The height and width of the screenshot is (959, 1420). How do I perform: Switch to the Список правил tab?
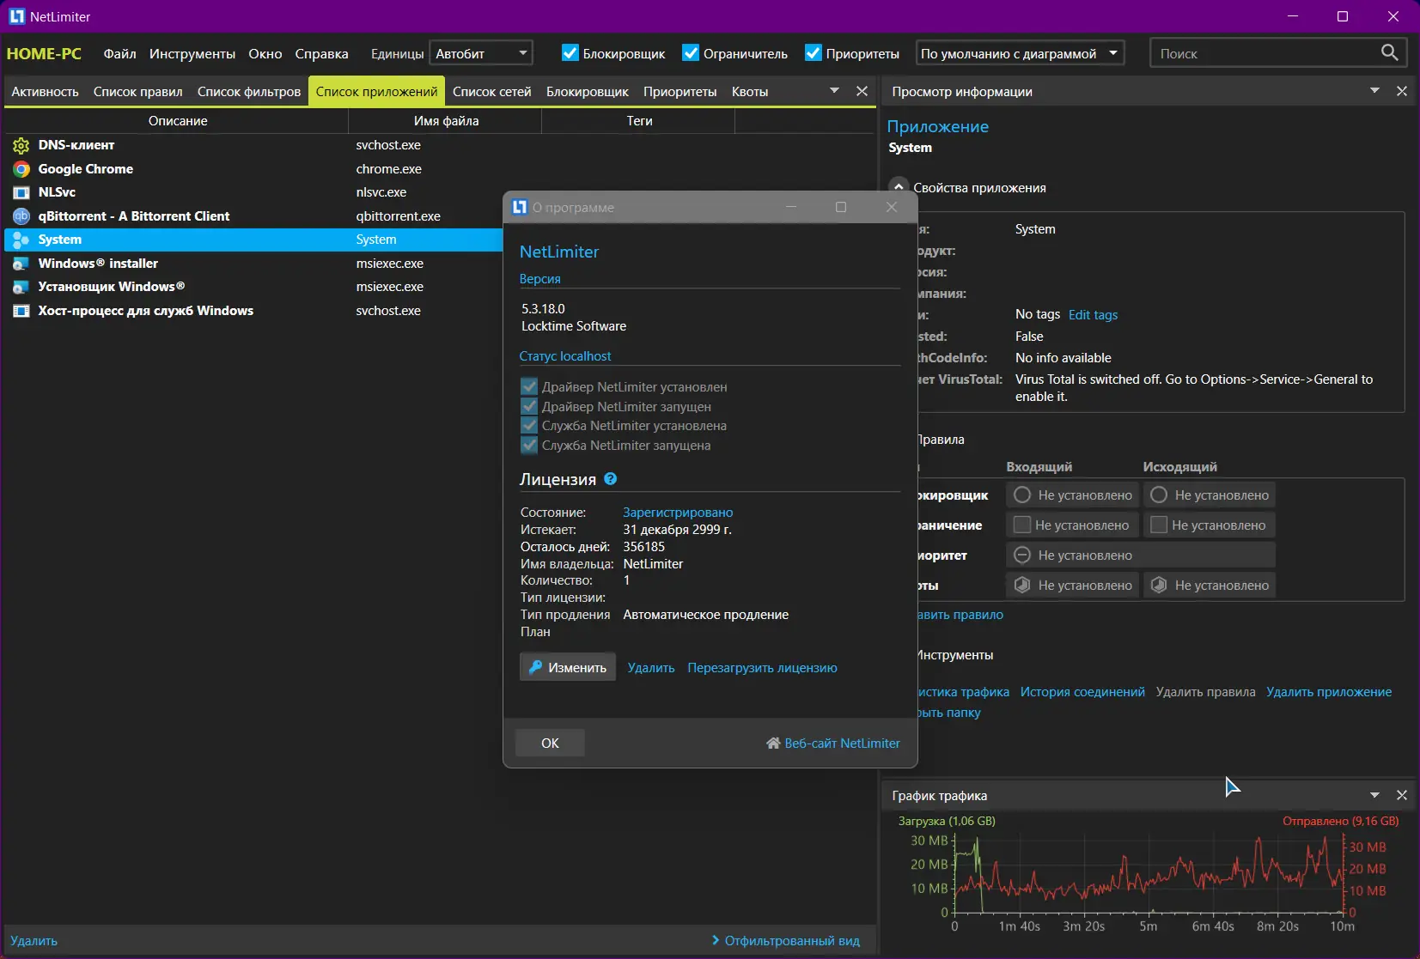pos(137,92)
